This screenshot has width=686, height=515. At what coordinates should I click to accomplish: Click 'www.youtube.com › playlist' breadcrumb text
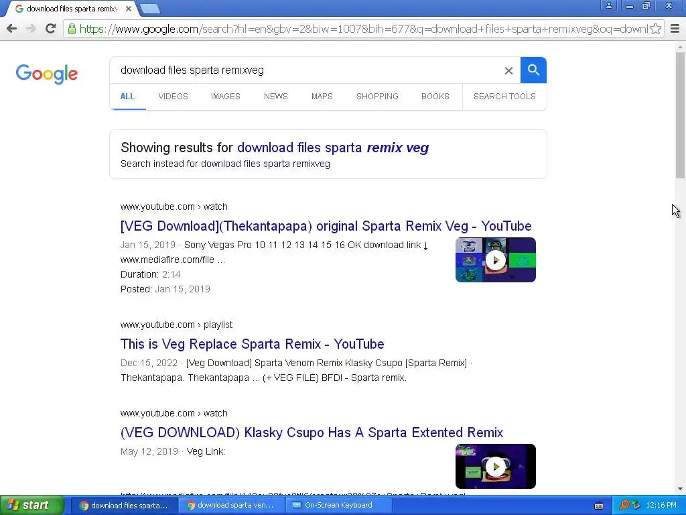[x=176, y=325]
